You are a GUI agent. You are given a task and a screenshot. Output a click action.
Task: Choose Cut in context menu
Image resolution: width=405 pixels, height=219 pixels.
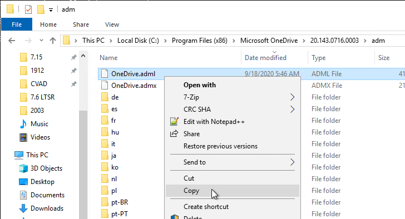tap(232, 178)
